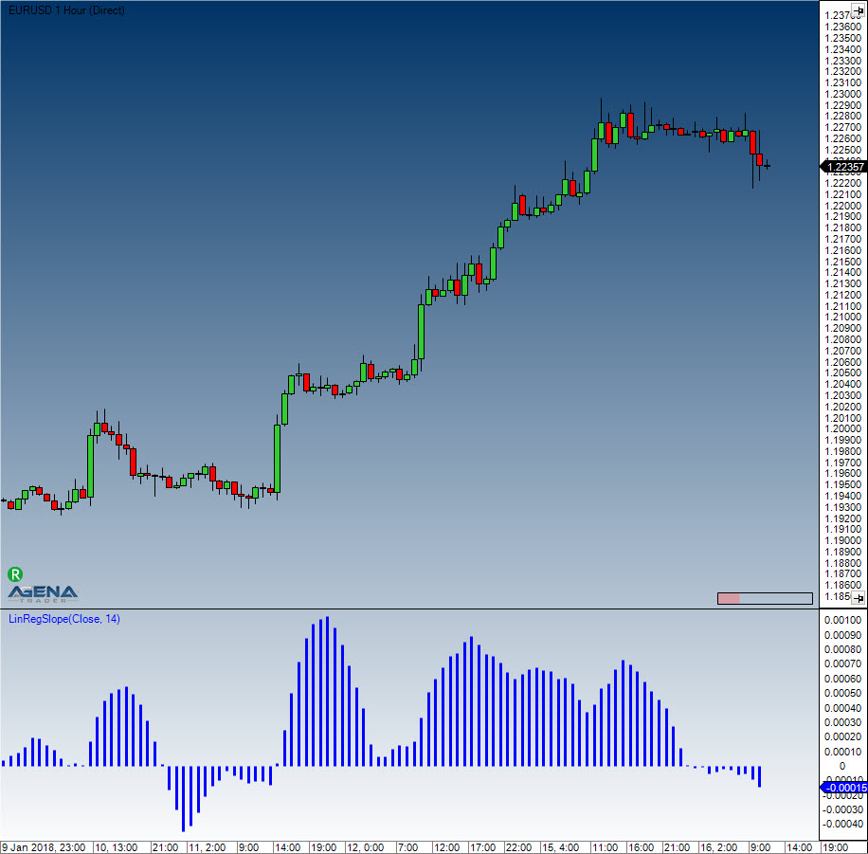Click the green R circle icon
The width and height of the screenshot is (868, 854).
(15, 573)
